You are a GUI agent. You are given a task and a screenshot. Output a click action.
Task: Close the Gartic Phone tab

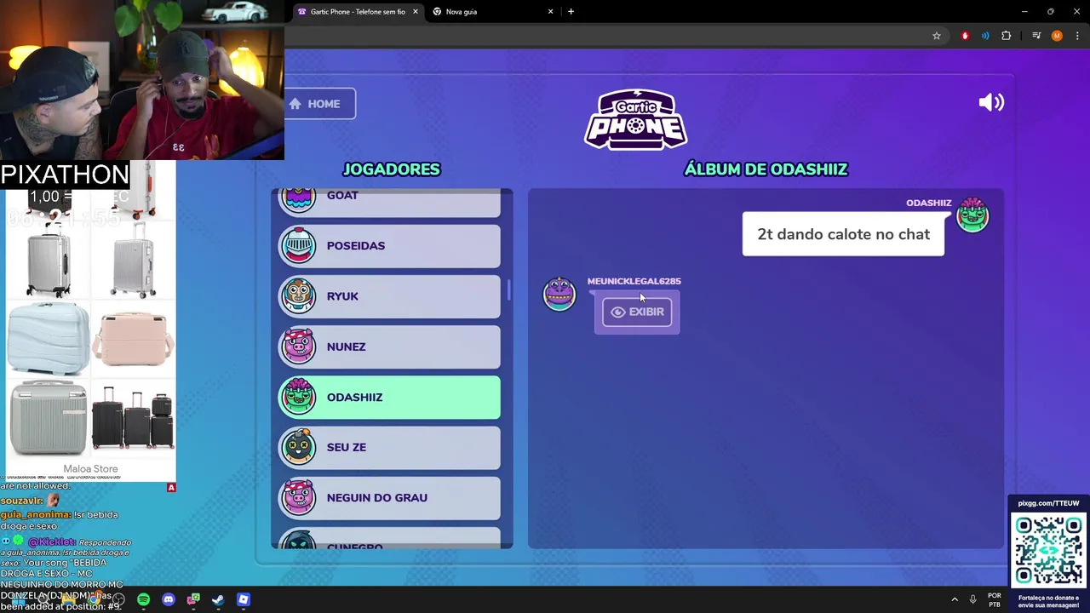coord(416,12)
